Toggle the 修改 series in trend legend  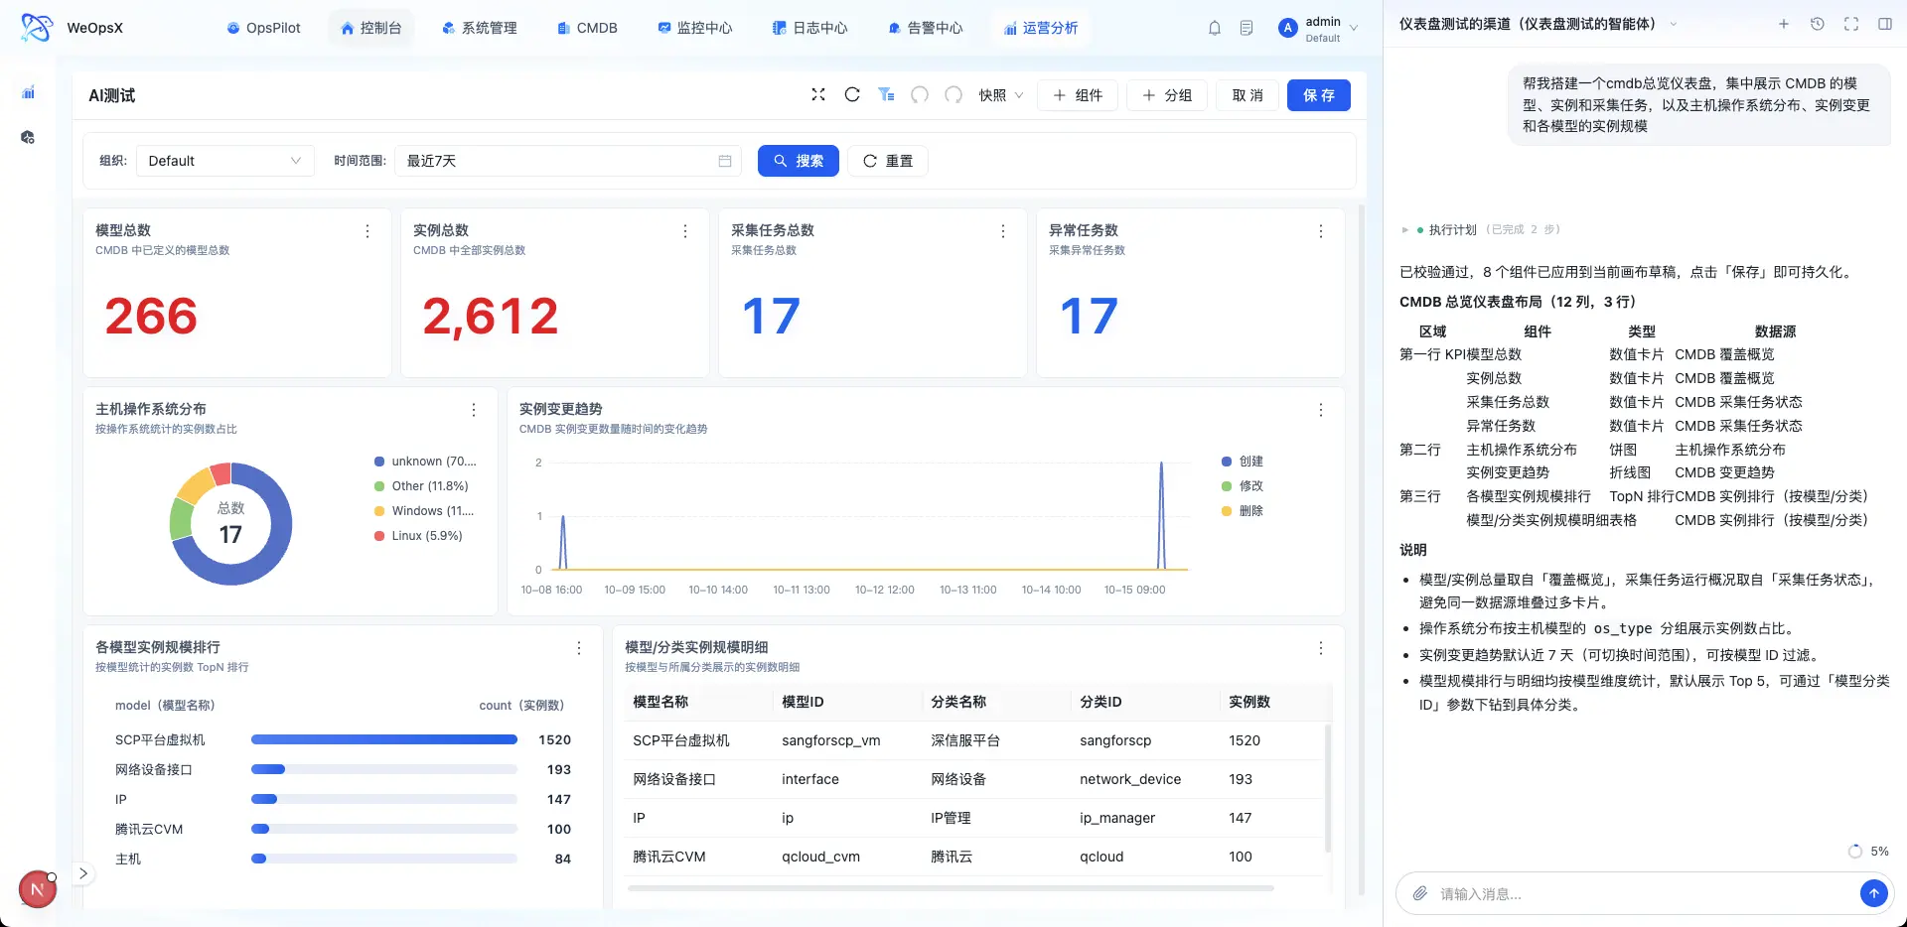[x=1243, y=486]
